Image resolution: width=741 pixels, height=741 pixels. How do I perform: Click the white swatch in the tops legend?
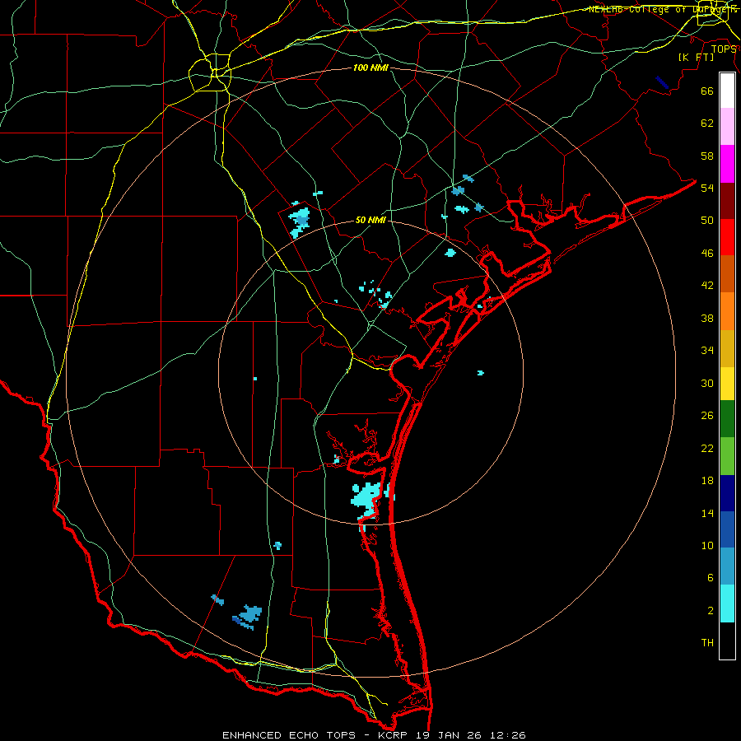point(727,91)
